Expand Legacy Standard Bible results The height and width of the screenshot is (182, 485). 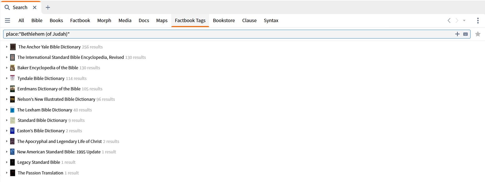(7, 162)
